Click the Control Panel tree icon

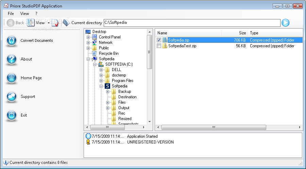click(95, 37)
